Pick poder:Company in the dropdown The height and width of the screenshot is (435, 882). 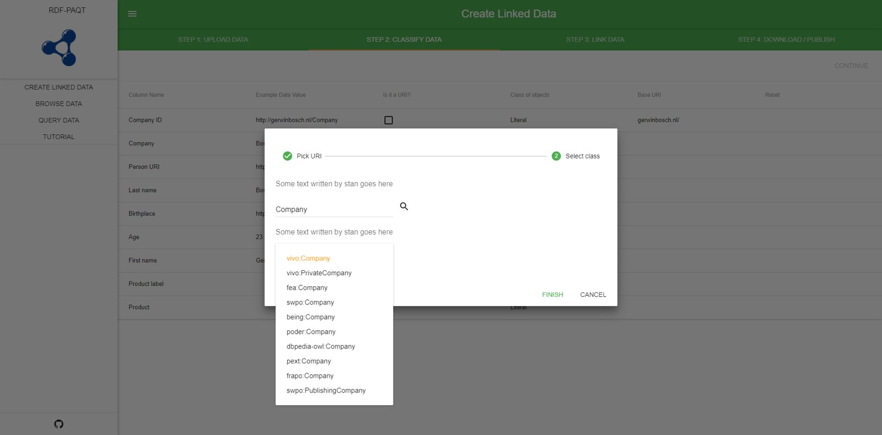pos(311,332)
